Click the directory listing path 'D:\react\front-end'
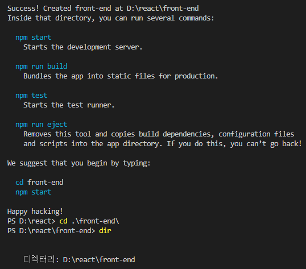This screenshot has width=306, height=269. [x=99, y=260]
